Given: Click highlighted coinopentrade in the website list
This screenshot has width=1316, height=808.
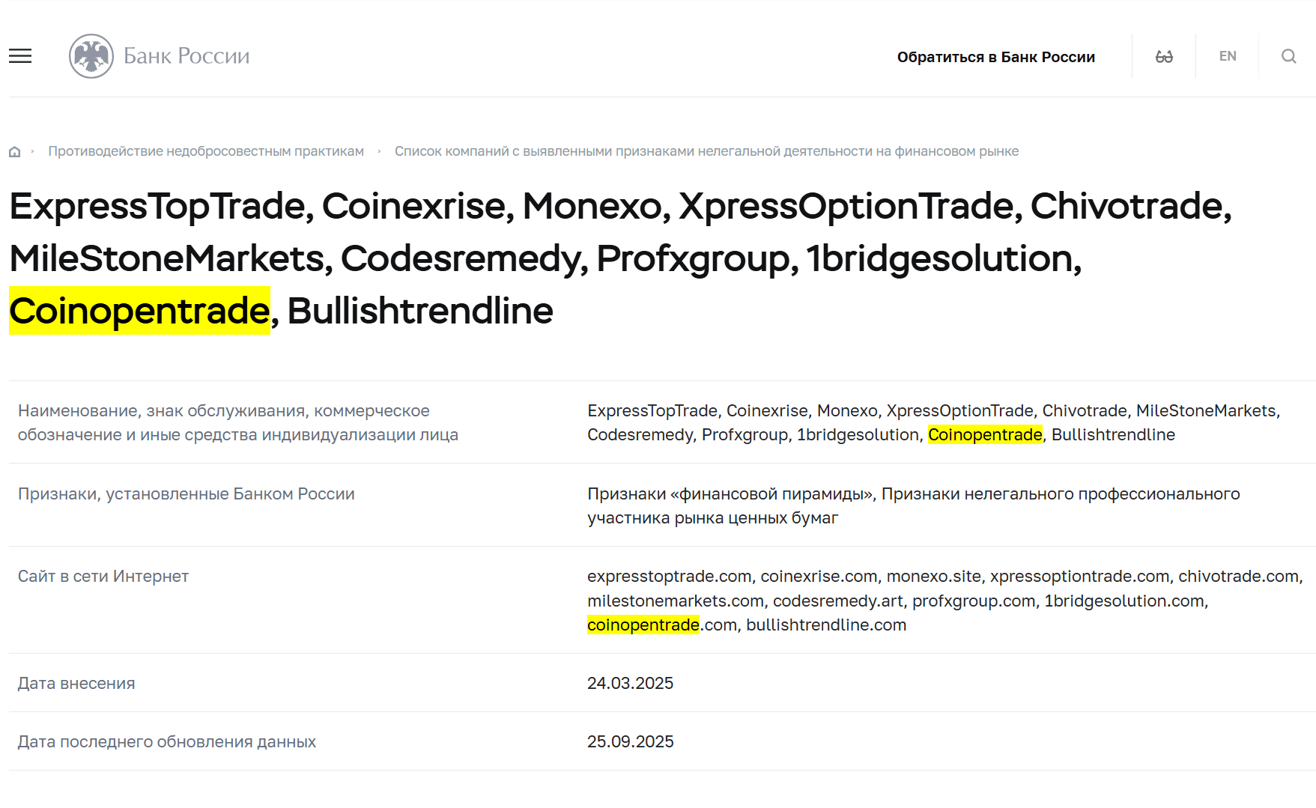Looking at the screenshot, I should [x=643, y=625].
